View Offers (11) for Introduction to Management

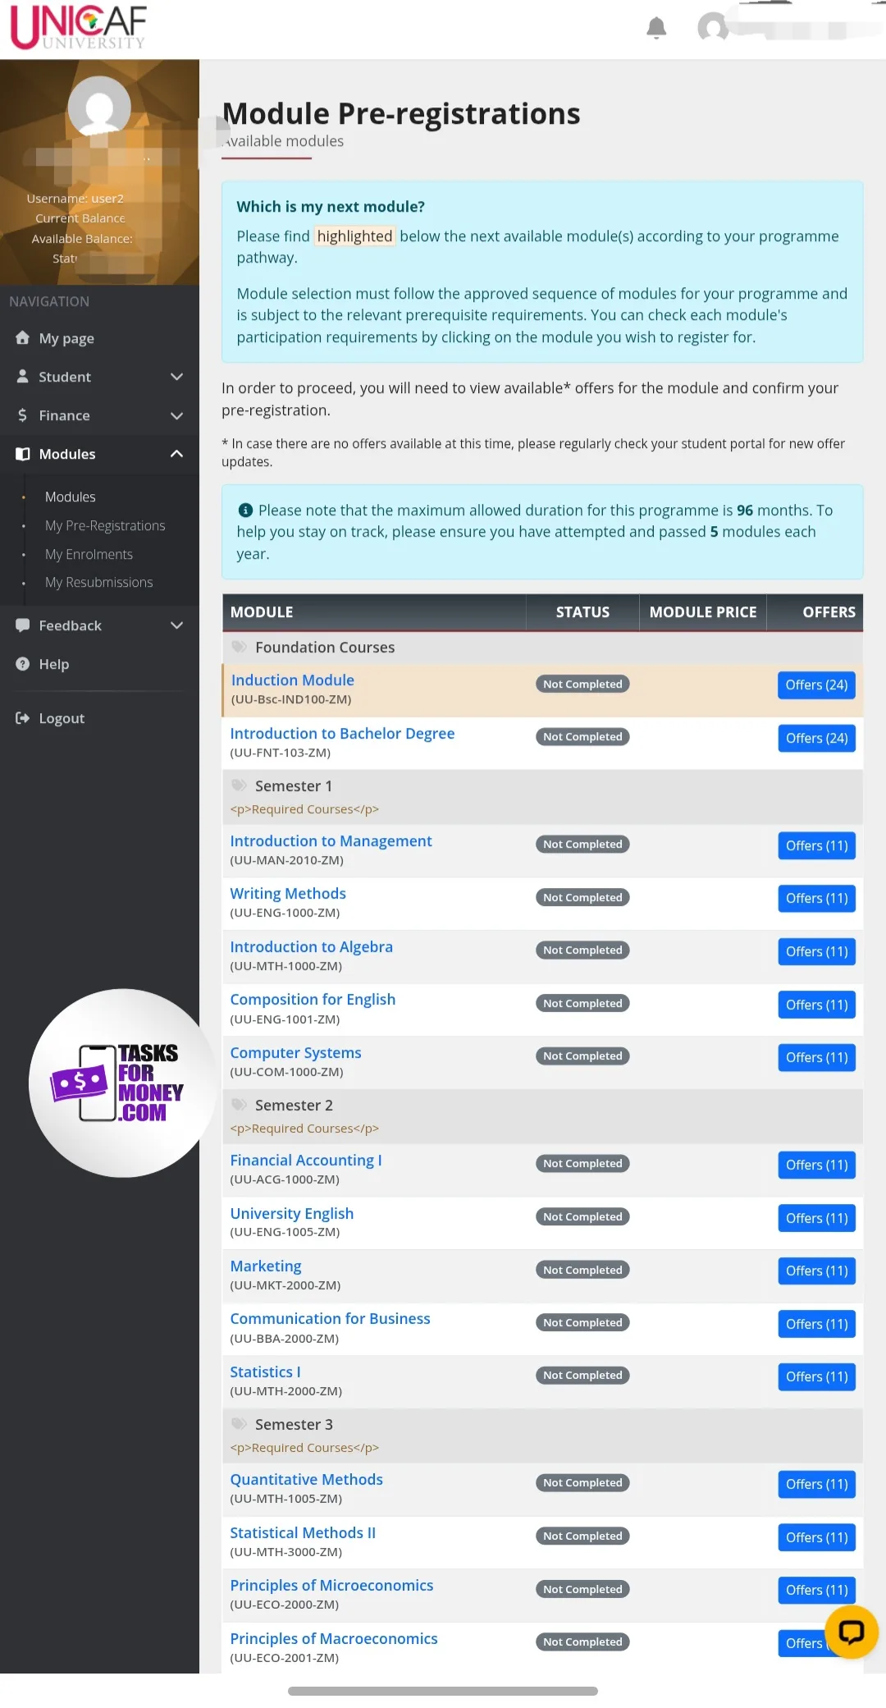816,846
